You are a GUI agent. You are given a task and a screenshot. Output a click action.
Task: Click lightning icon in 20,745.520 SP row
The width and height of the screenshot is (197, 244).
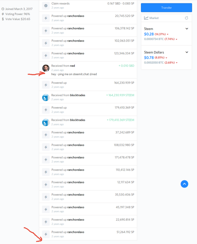[x=46, y=18]
